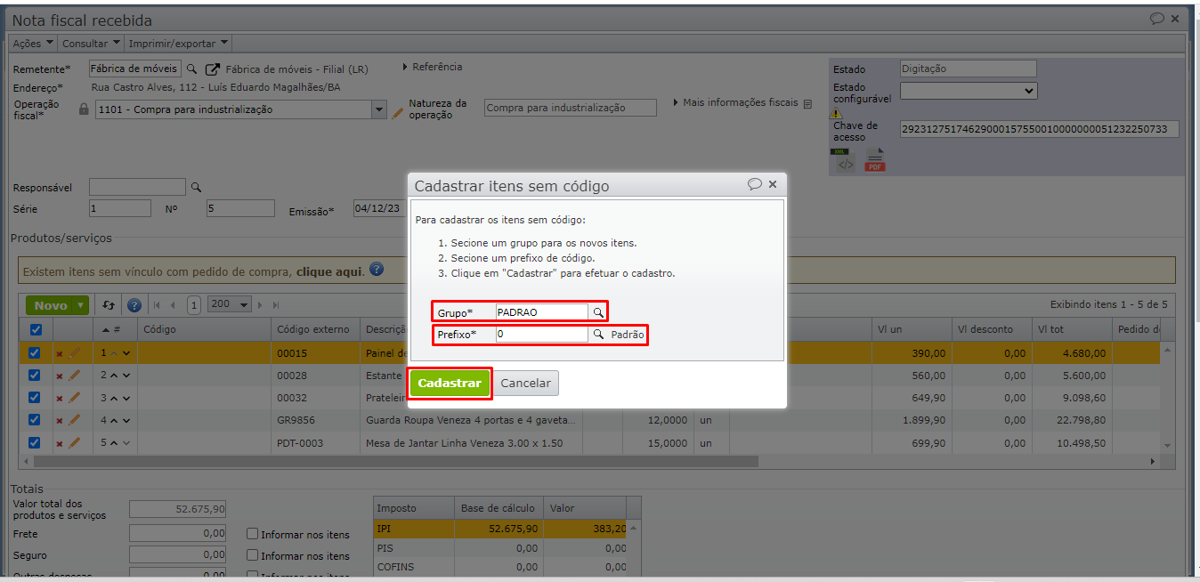
Task: Click the green Novo button
Action: (51, 305)
